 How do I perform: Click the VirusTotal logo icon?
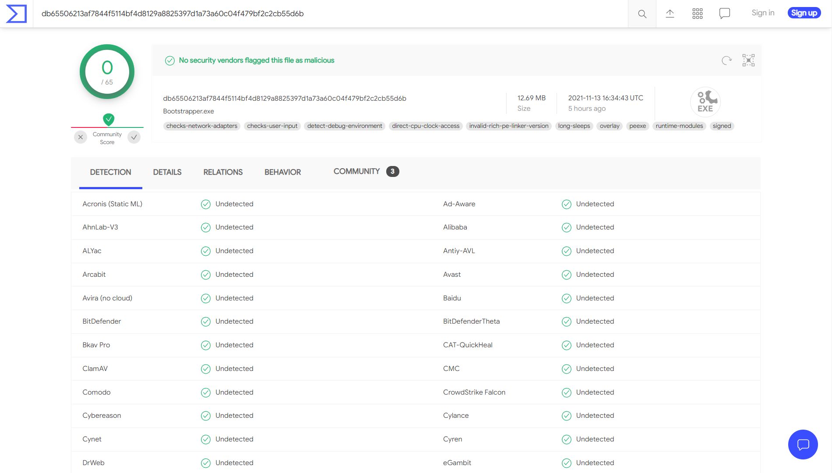pyautogui.click(x=16, y=14)
